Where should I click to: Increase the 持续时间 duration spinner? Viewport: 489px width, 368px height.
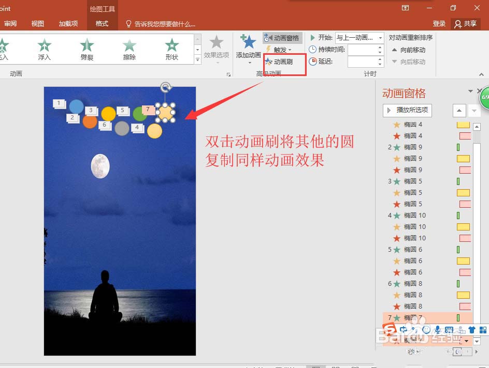[380, 47]
